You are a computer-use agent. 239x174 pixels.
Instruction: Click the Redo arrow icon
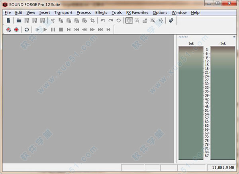point(111,21)
